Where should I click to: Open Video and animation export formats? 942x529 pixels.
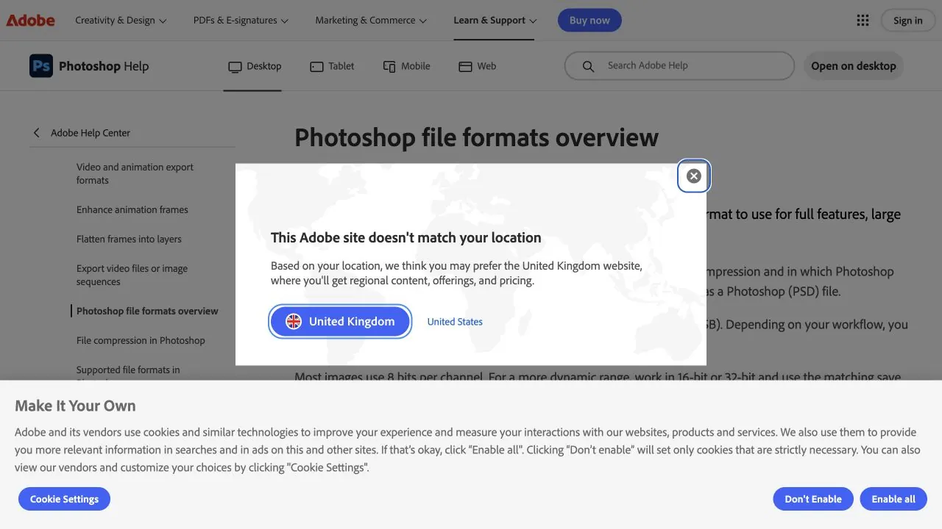click(135, 173)
